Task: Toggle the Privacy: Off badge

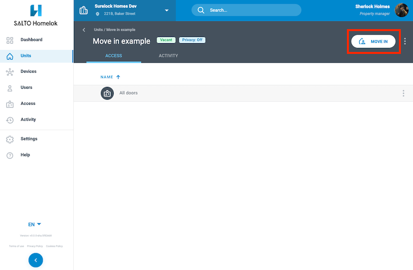Action: 192,40
